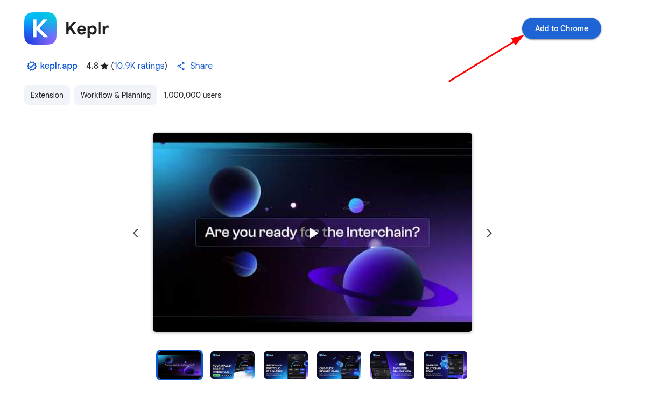
Task: Click the verified publisher badge icon
Action: 31,66
